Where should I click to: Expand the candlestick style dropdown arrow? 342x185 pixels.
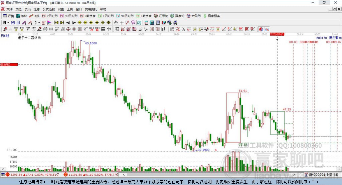pyautogui.click(x=39, y=23)
